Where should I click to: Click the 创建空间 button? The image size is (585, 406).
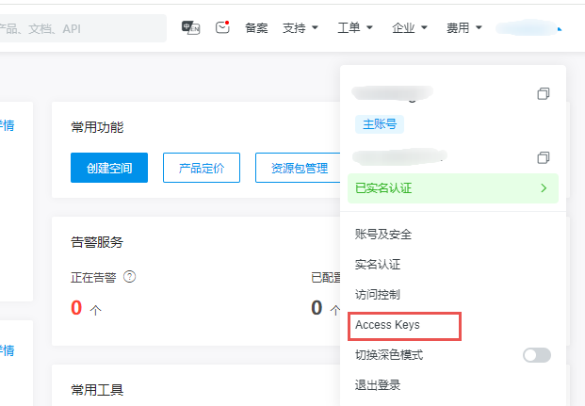point(109,169)
